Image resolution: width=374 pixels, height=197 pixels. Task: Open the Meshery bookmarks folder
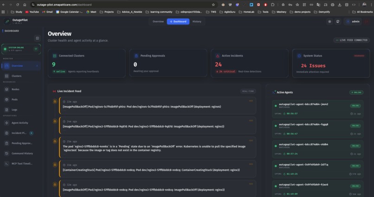pos(279,12)
